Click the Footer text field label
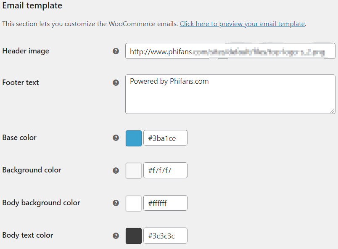The image size is (338, 249). pos(21,82)
